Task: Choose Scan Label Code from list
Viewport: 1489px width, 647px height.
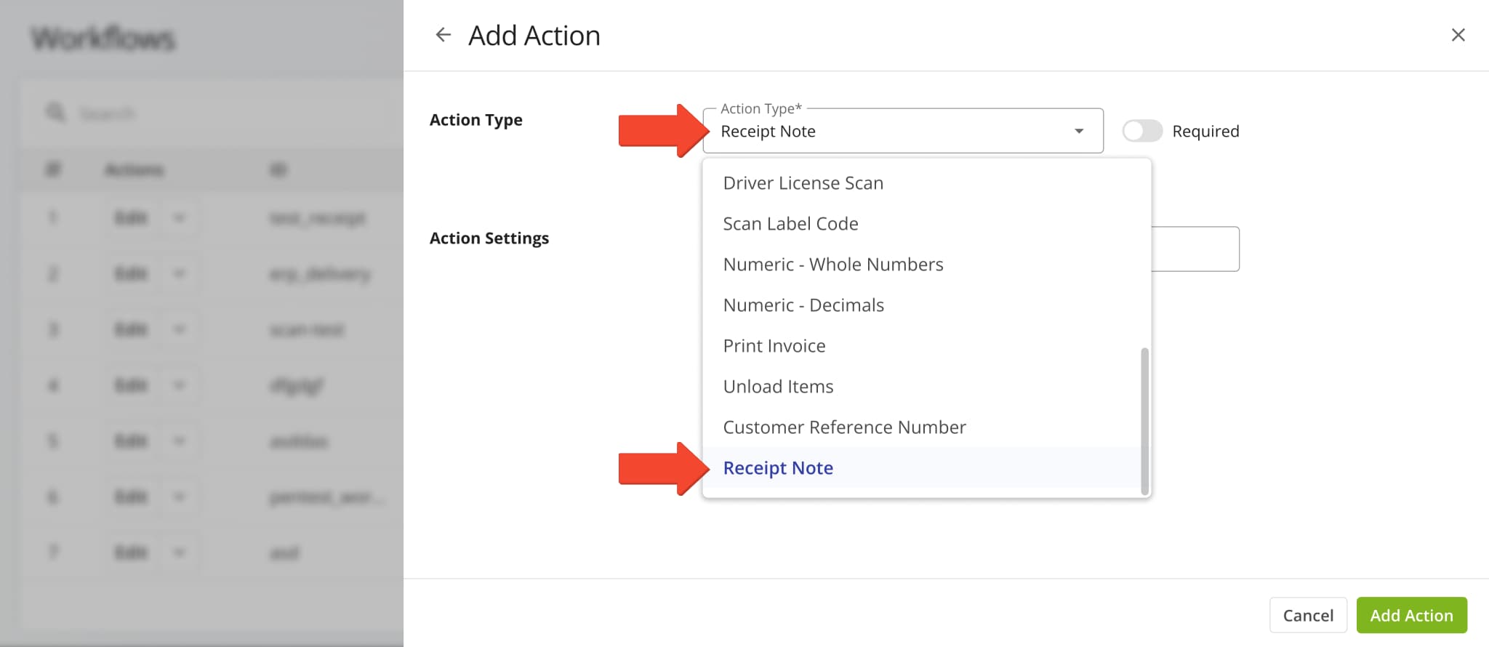Action: click(790, 224)
